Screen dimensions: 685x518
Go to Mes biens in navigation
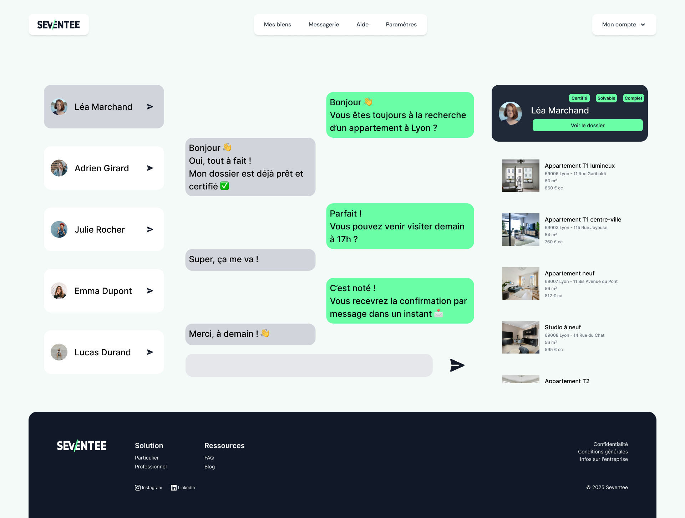(277, 25)
